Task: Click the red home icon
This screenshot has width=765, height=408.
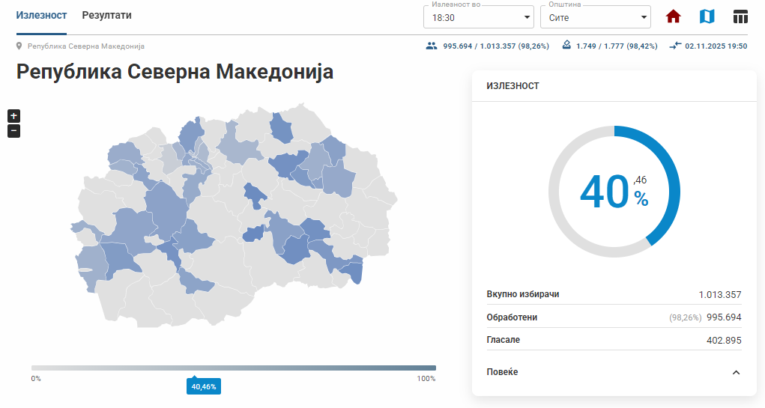Action: [673, 16]
